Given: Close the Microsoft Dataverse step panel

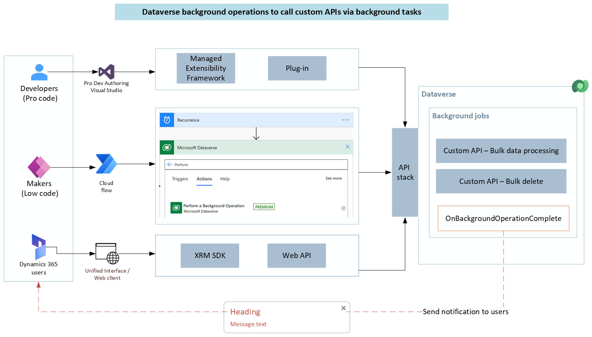Looking at the screenshot, I should point(348,147).
